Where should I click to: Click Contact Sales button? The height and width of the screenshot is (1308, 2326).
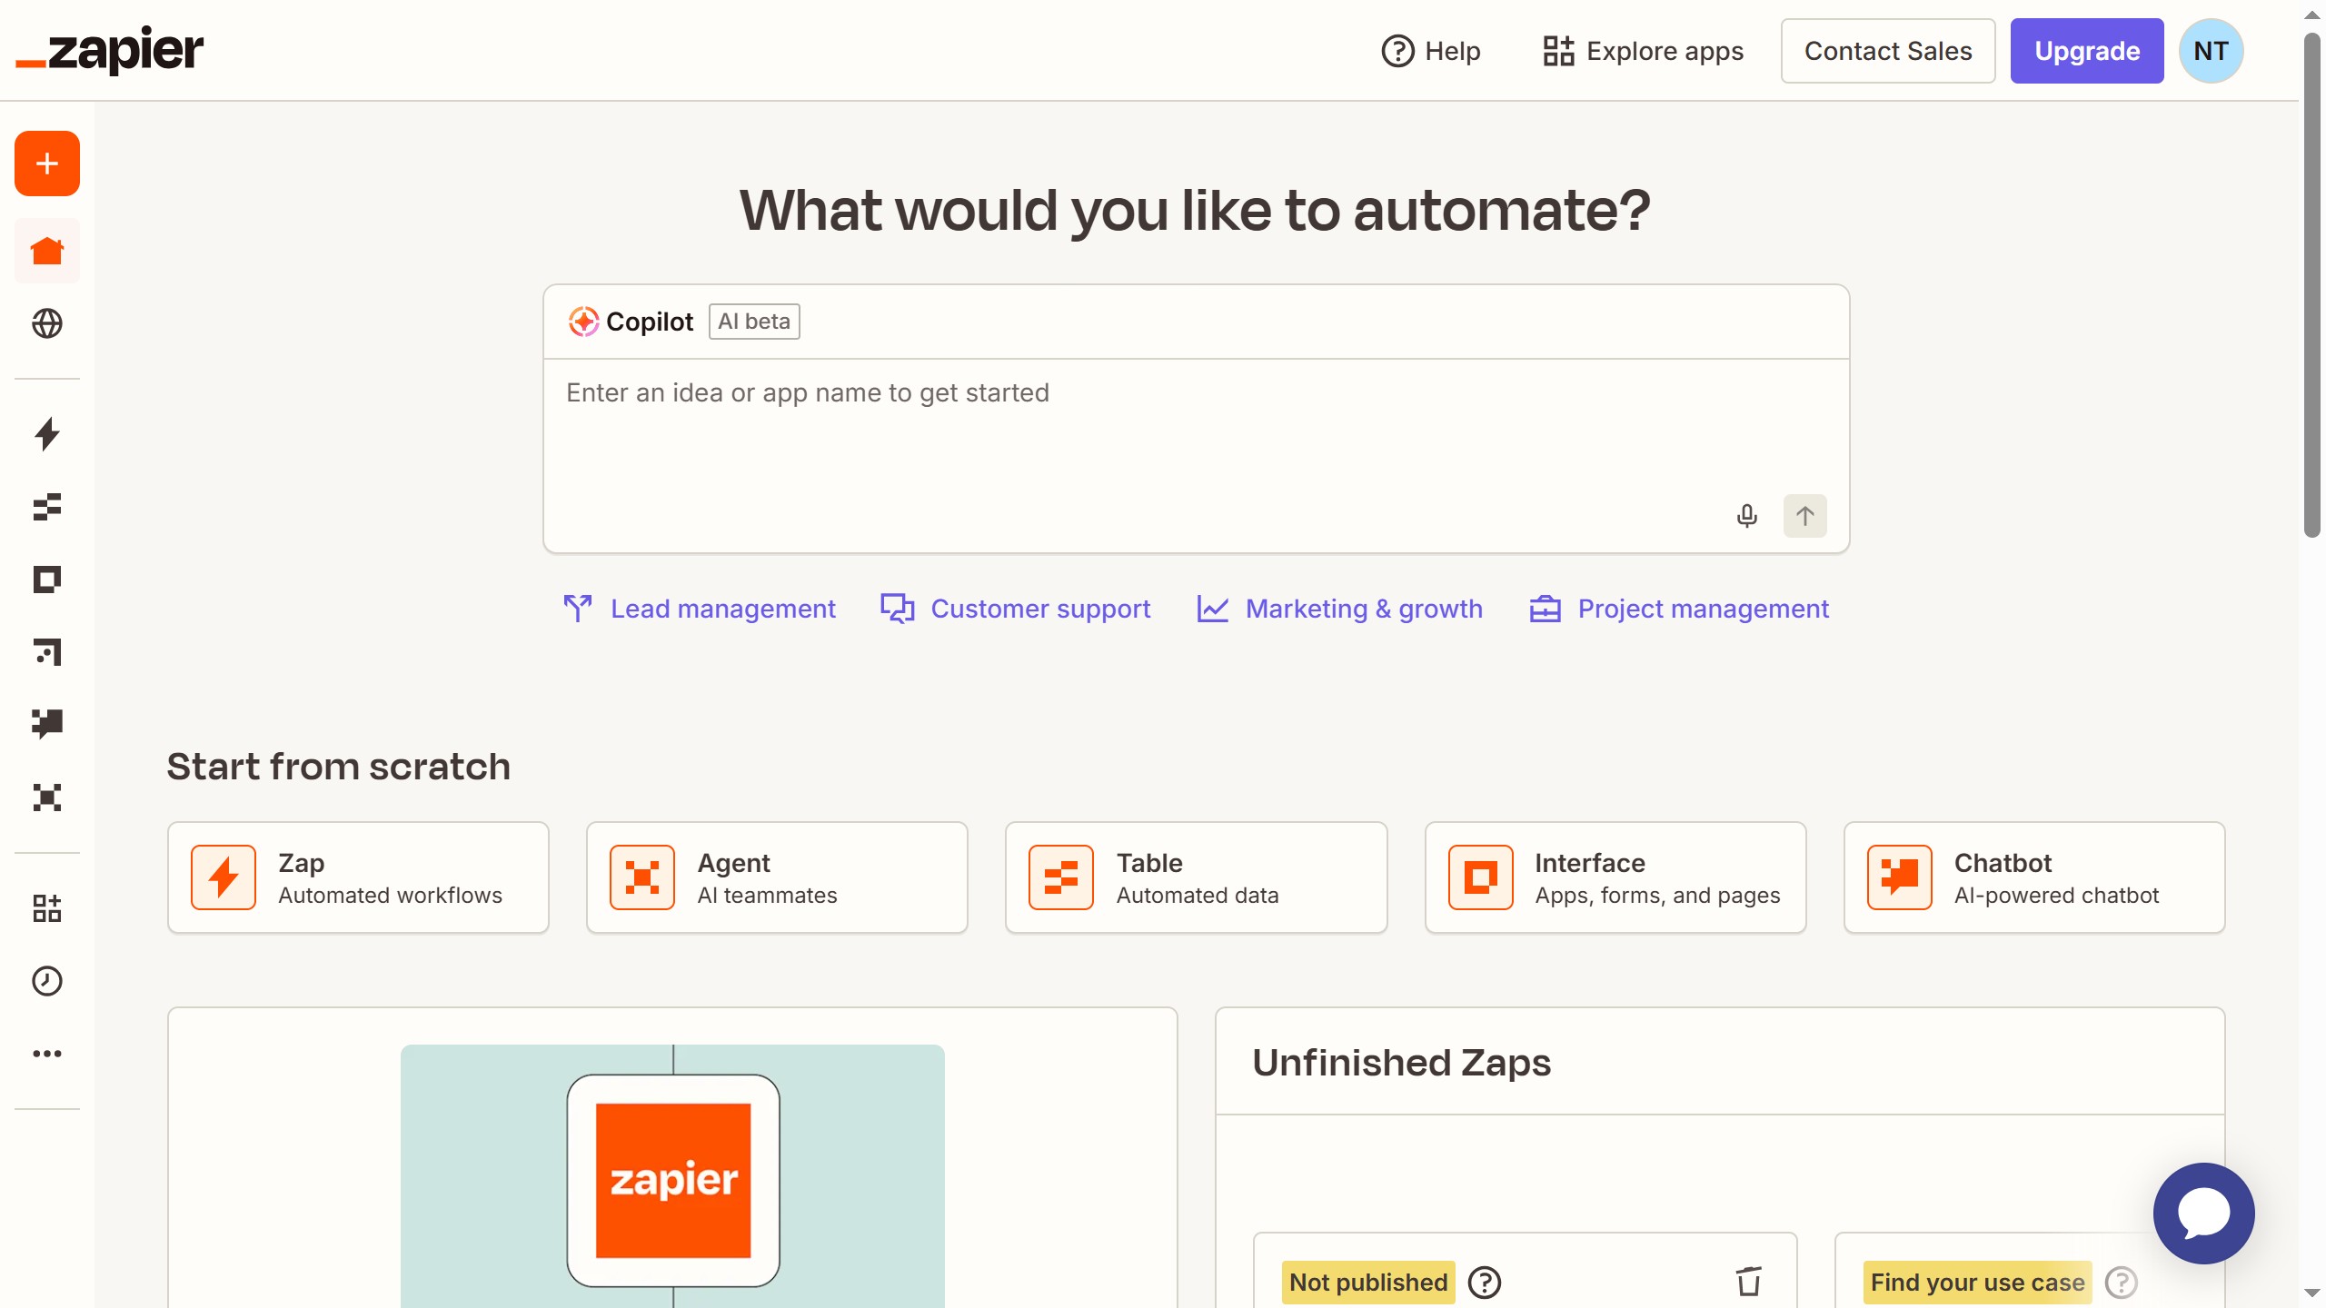[1888, 51]
